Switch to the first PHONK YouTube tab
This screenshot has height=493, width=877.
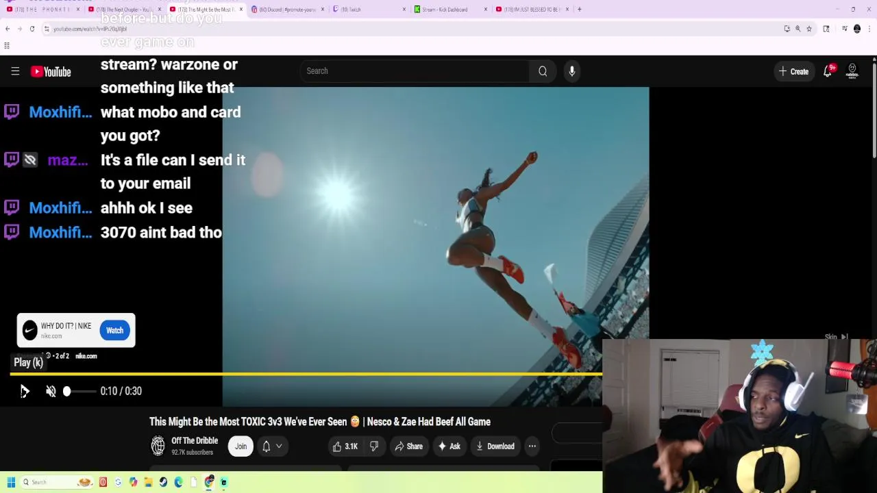pyautogui.click(x=41, y=10)
